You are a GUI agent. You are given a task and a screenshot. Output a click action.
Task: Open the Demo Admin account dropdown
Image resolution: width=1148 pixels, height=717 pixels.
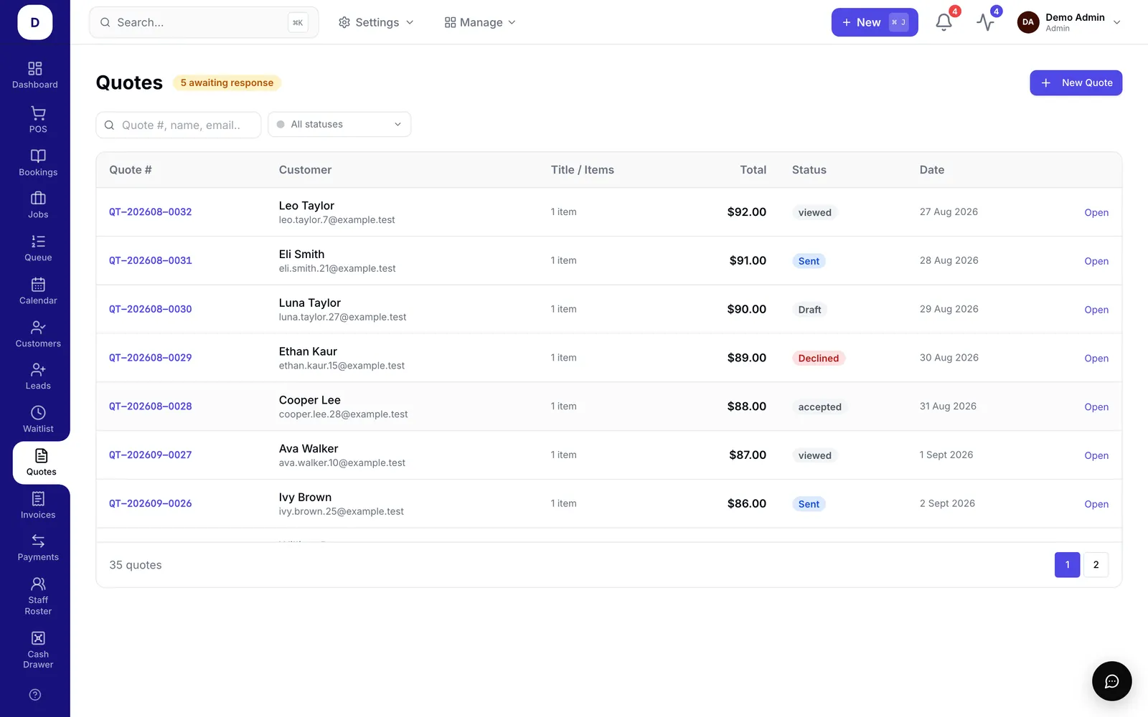[x=1069, y=22]
